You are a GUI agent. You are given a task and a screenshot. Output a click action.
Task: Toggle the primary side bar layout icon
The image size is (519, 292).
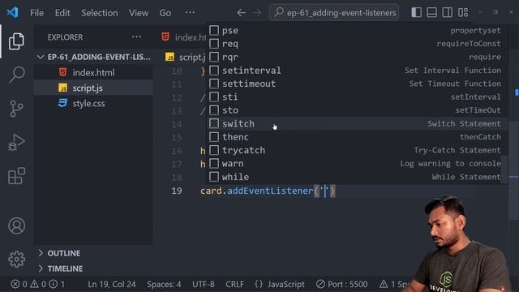pos(416,13)
